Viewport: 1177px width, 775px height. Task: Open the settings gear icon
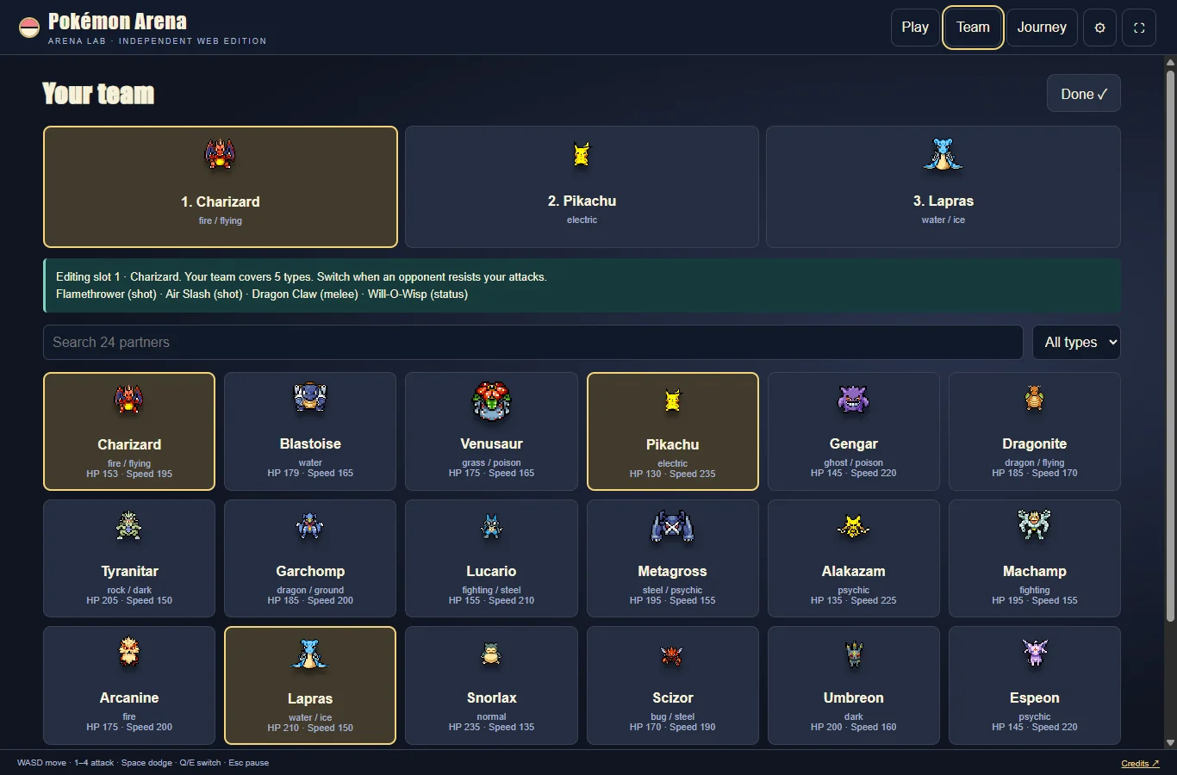(1099, 28)
